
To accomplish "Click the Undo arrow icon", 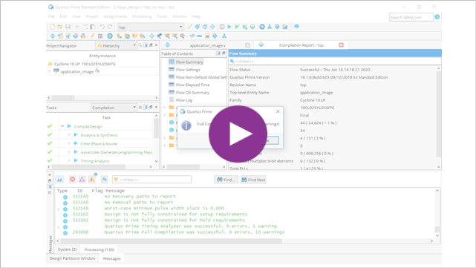I will 102,27.
